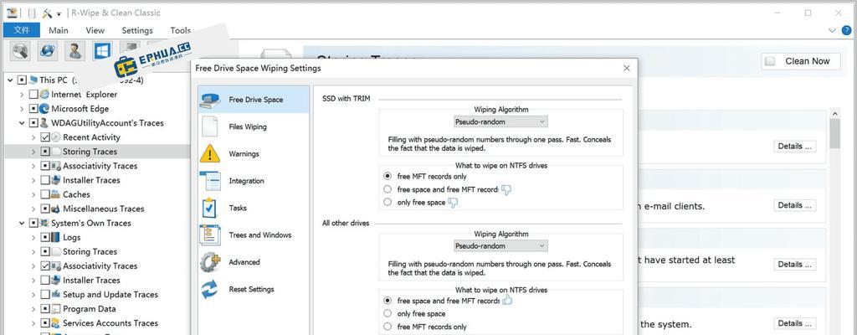Screen dimensions: 857x335
Task: Click the Files Wiping page icon
Action: [x=210, y=126]
